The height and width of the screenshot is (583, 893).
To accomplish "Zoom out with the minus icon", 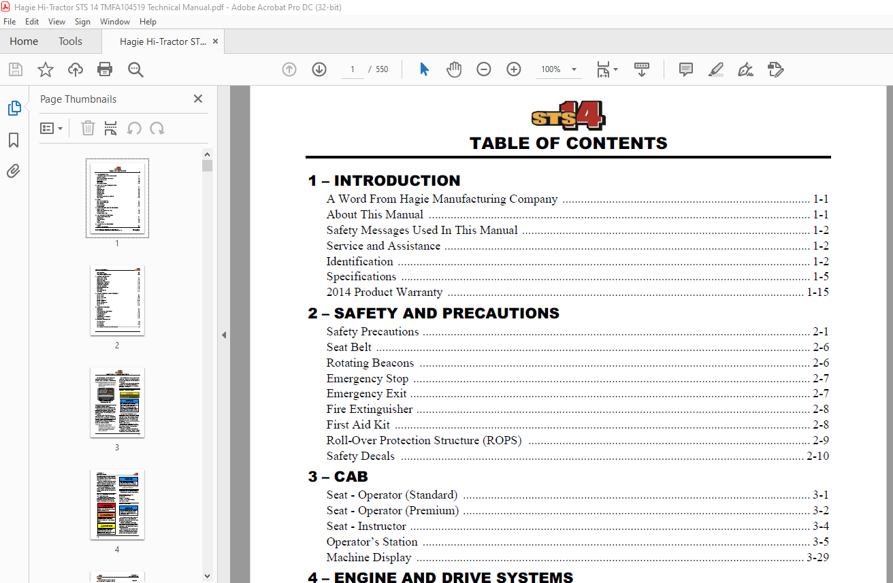I will point(484,69).
